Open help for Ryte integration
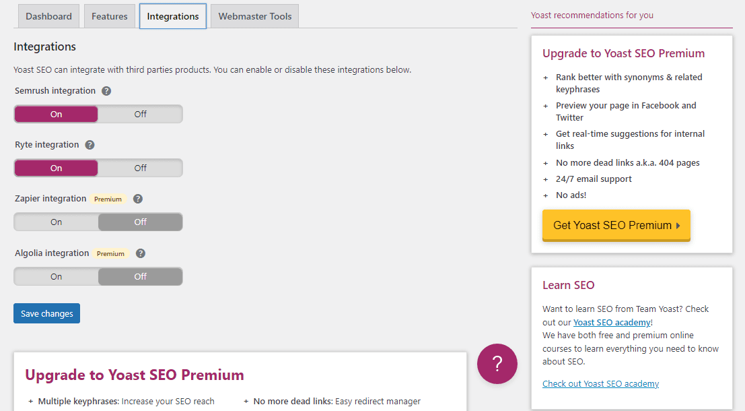Viewport: 745px width, 411px height. pos(90,145)
